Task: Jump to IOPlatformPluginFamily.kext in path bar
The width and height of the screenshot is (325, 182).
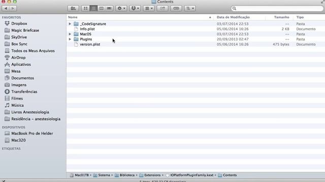Action: pos(189,175)
